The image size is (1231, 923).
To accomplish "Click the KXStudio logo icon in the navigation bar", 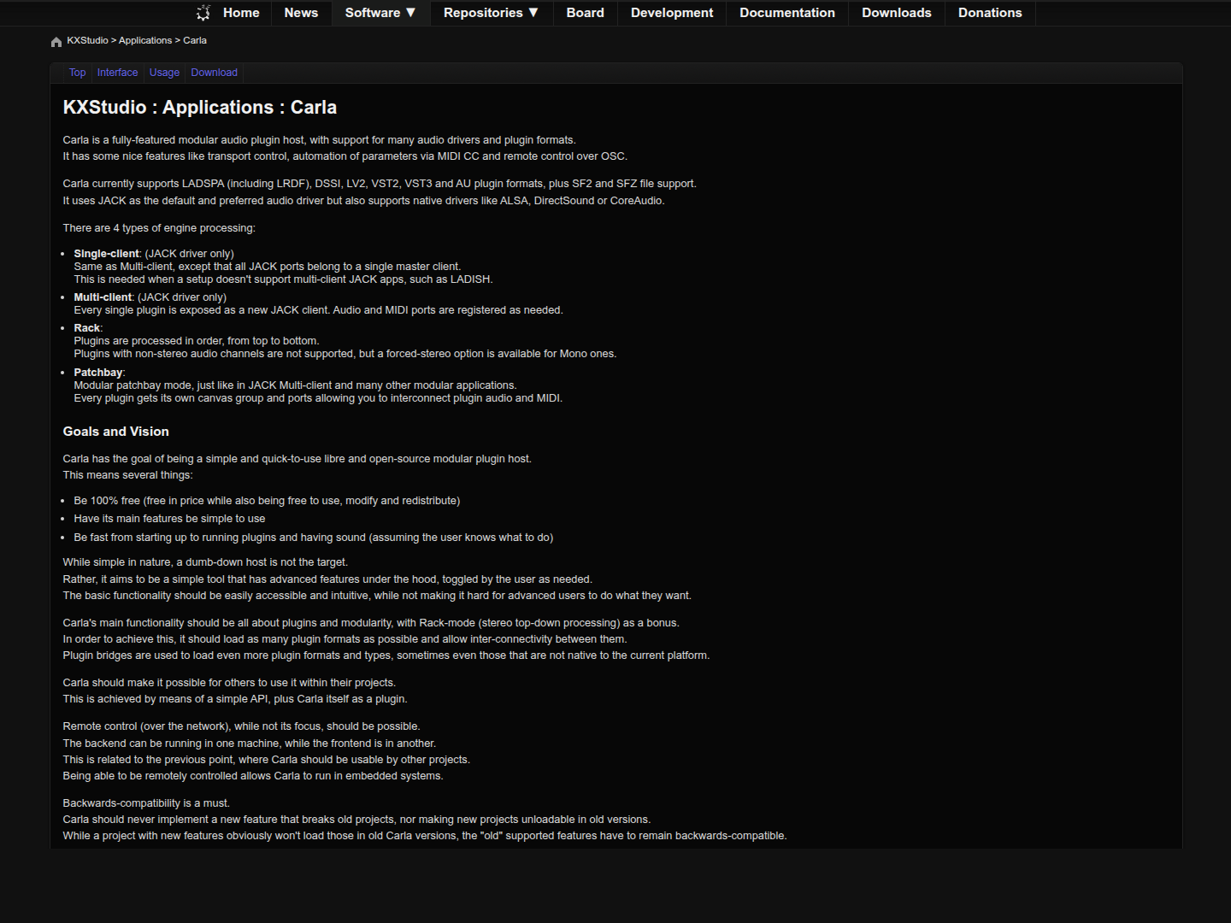I will click(x=203, y=13).
